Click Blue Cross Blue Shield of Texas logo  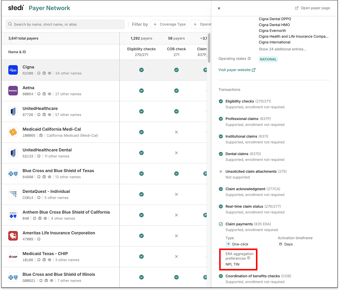click(x=13, y=174)
